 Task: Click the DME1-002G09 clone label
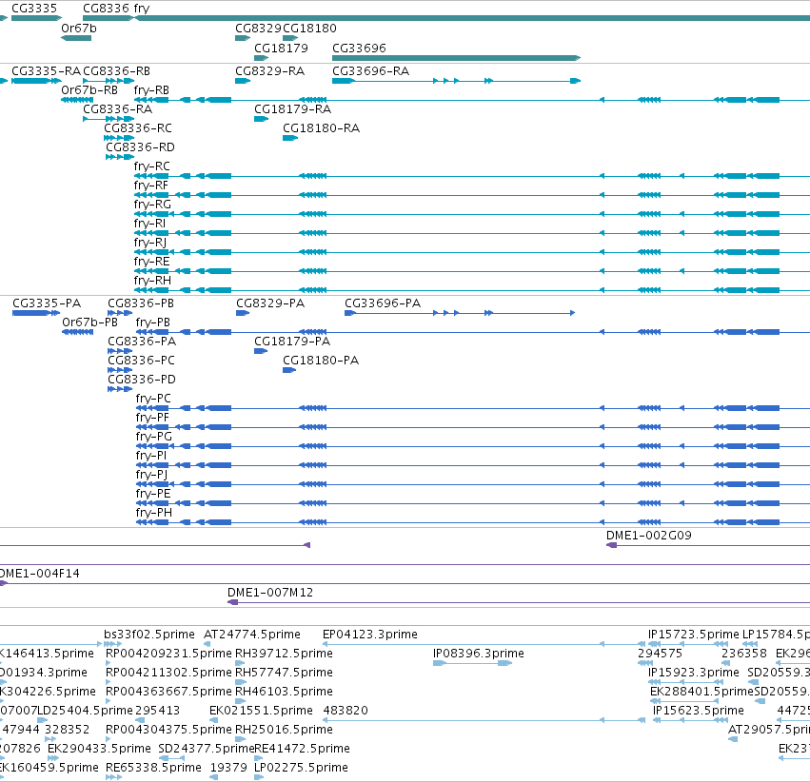tap(648, 536)
